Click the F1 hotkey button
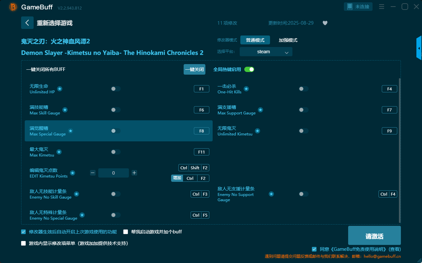 pyautogui.click(x=201, y=89)
